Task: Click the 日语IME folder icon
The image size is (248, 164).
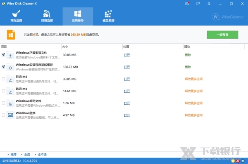Action: point(10,79)
